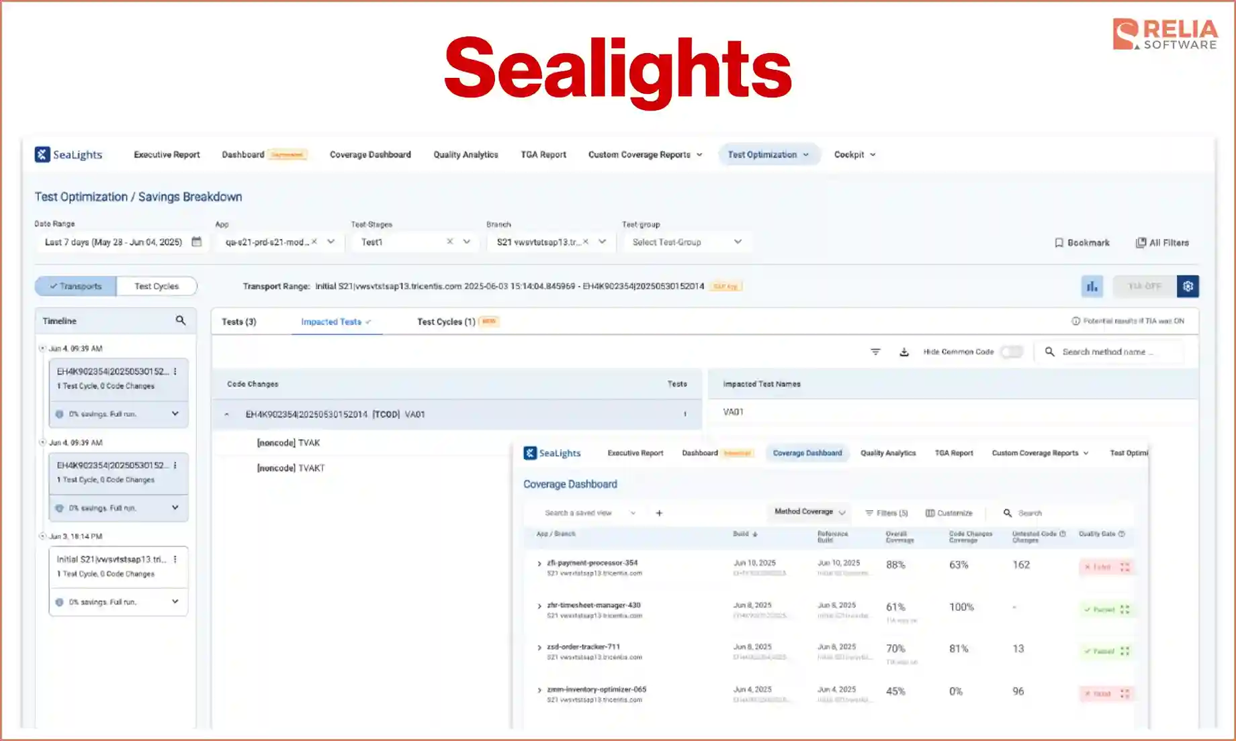Open Quality Analytics in main navbar
Viewport: 1236px width, 741px height.
(466, 154)
